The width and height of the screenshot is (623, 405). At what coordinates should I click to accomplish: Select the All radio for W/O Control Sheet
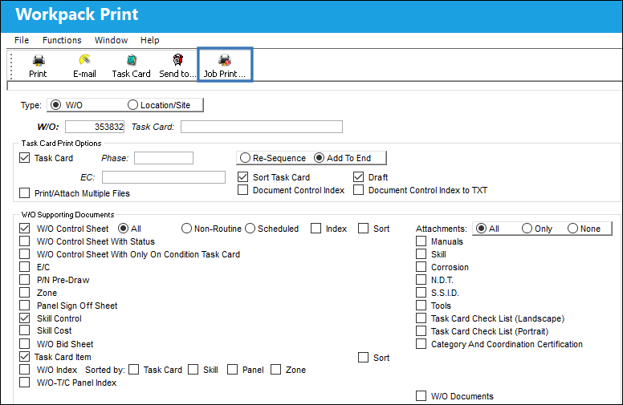point(123,229)
